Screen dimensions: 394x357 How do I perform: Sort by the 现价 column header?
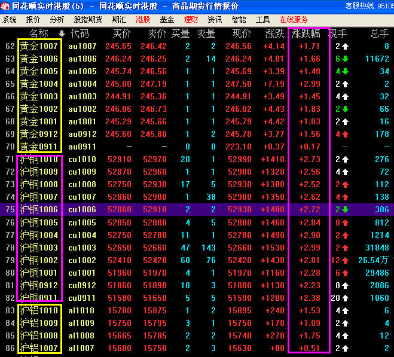click(x=242, y=33)
